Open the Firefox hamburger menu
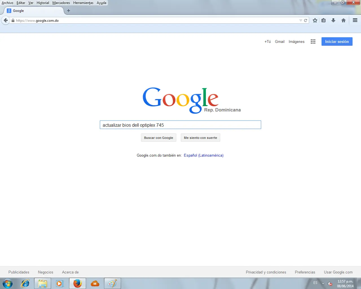 (x=355, y=20)
